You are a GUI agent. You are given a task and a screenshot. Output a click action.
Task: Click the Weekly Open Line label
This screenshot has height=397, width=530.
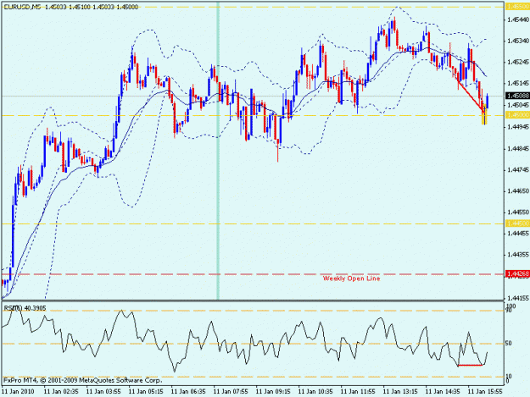click(x=351, y=278)
